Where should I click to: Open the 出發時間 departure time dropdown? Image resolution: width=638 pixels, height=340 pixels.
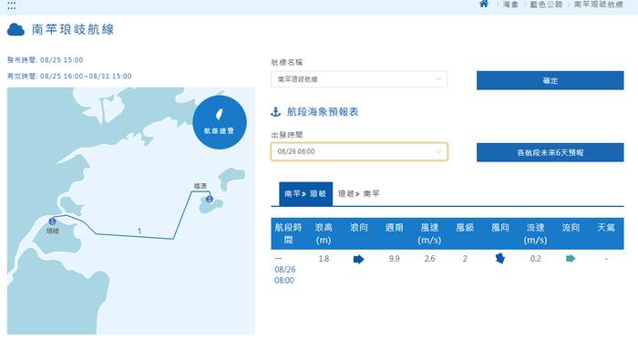pos(359,151)
